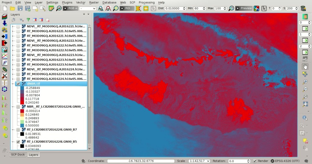The image size is (312, 164).
Task: Open the SCP scatter plot icon
Action: click(x=4, y=63)
